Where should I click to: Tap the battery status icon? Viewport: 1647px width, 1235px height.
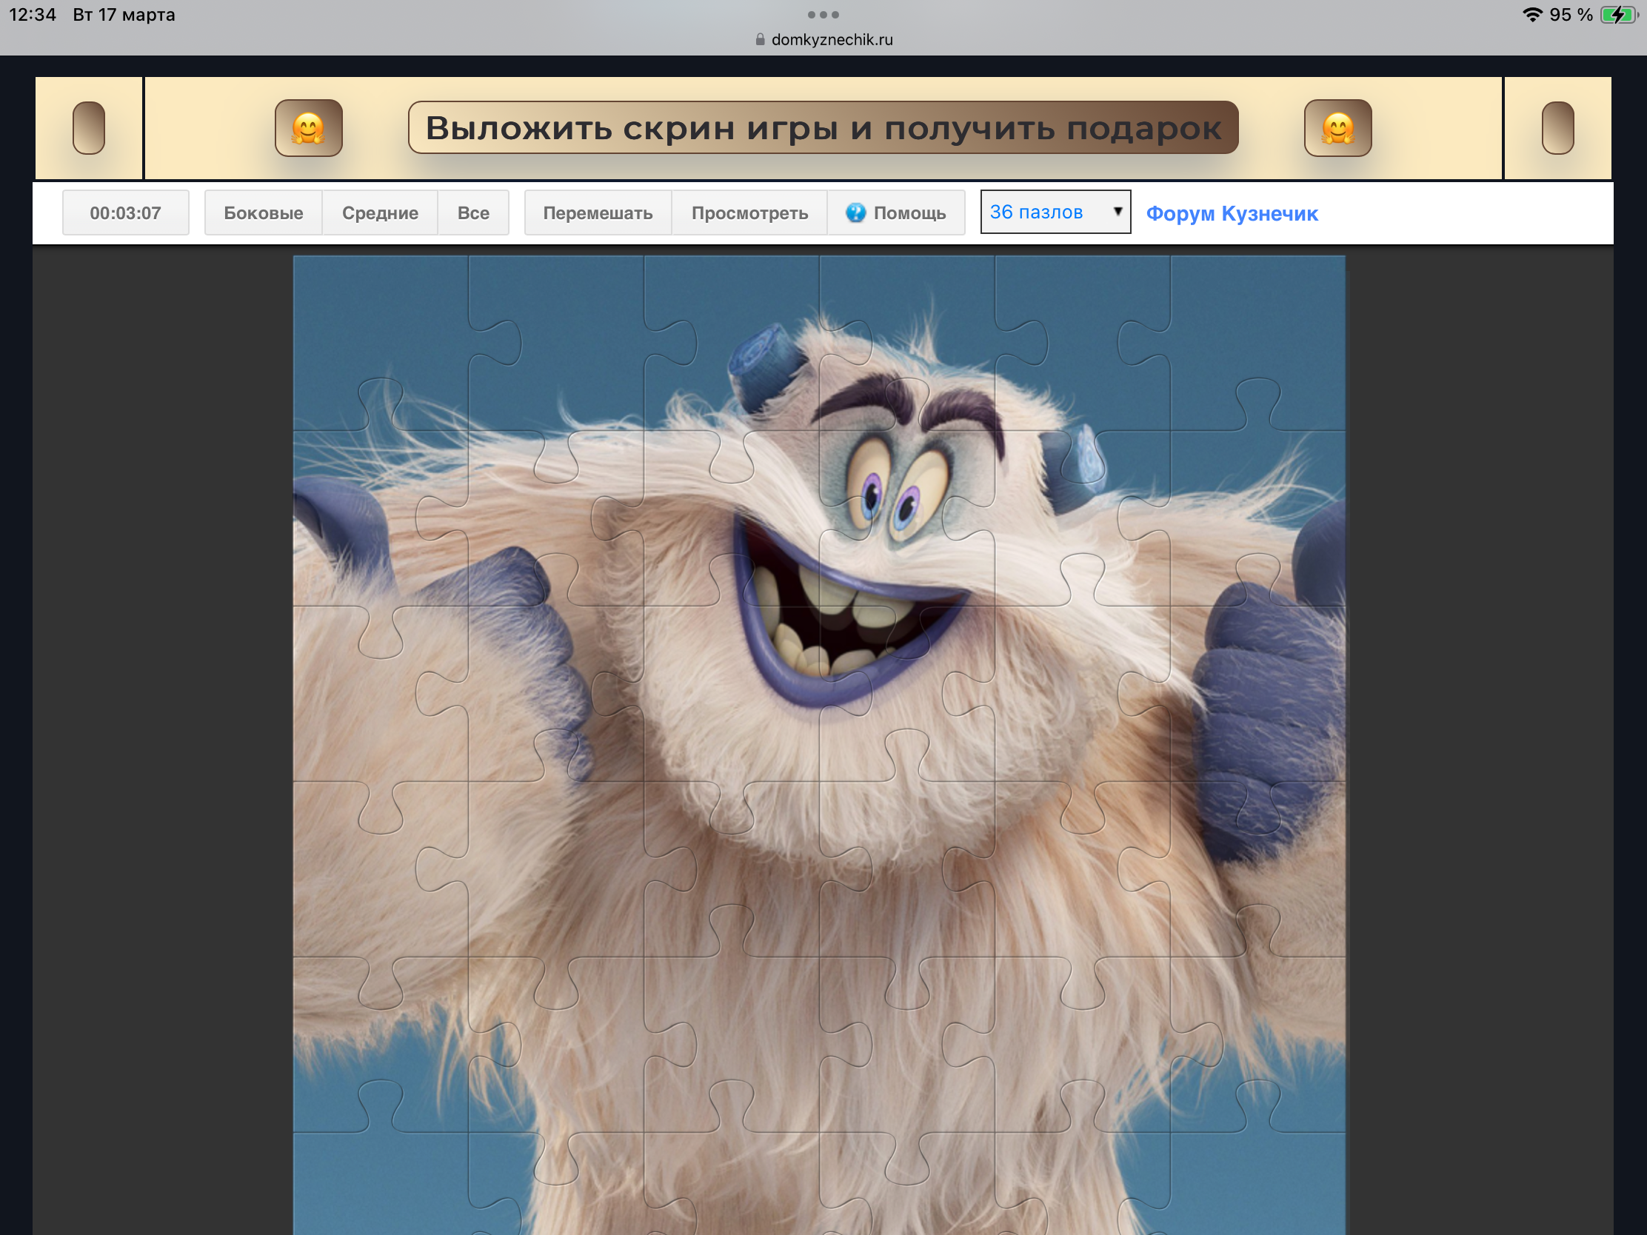(1617, 15)
